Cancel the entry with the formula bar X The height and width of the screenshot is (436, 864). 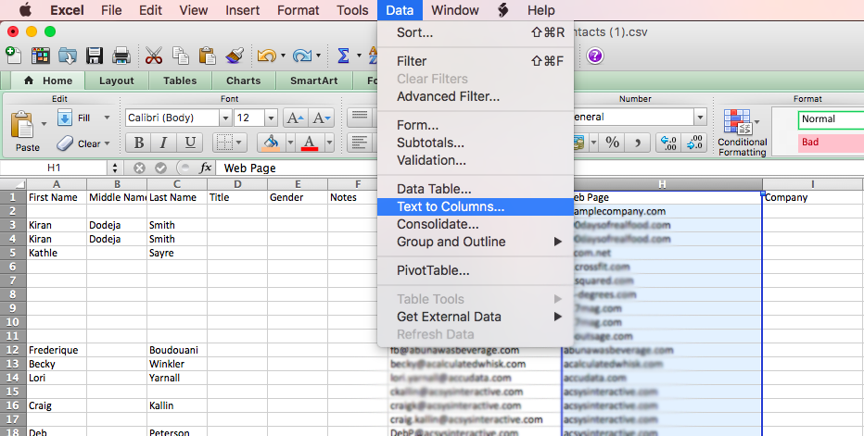(139, 168)
